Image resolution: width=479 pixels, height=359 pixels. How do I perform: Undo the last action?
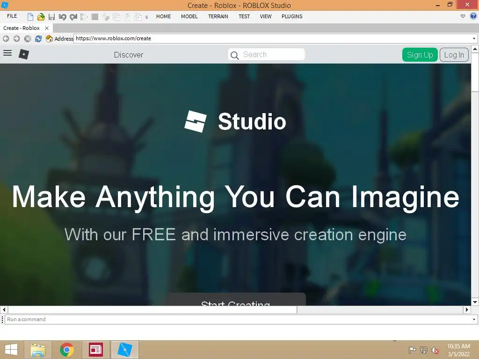click(62, 16)
